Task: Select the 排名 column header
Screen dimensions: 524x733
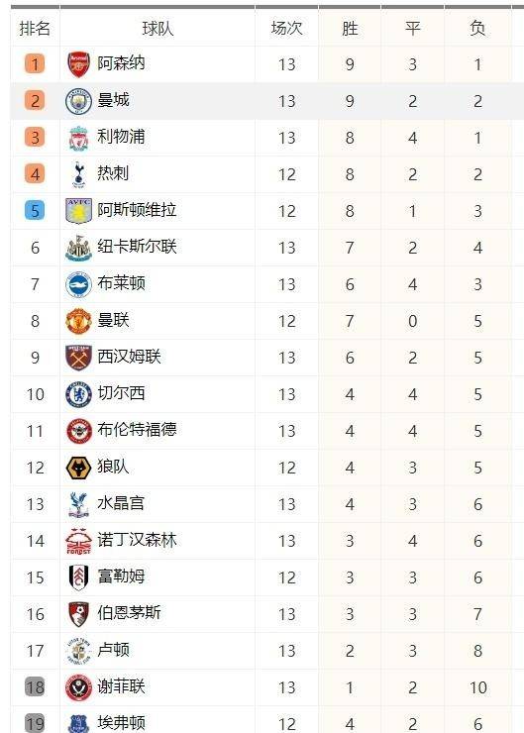Action: tap(35, 28)
